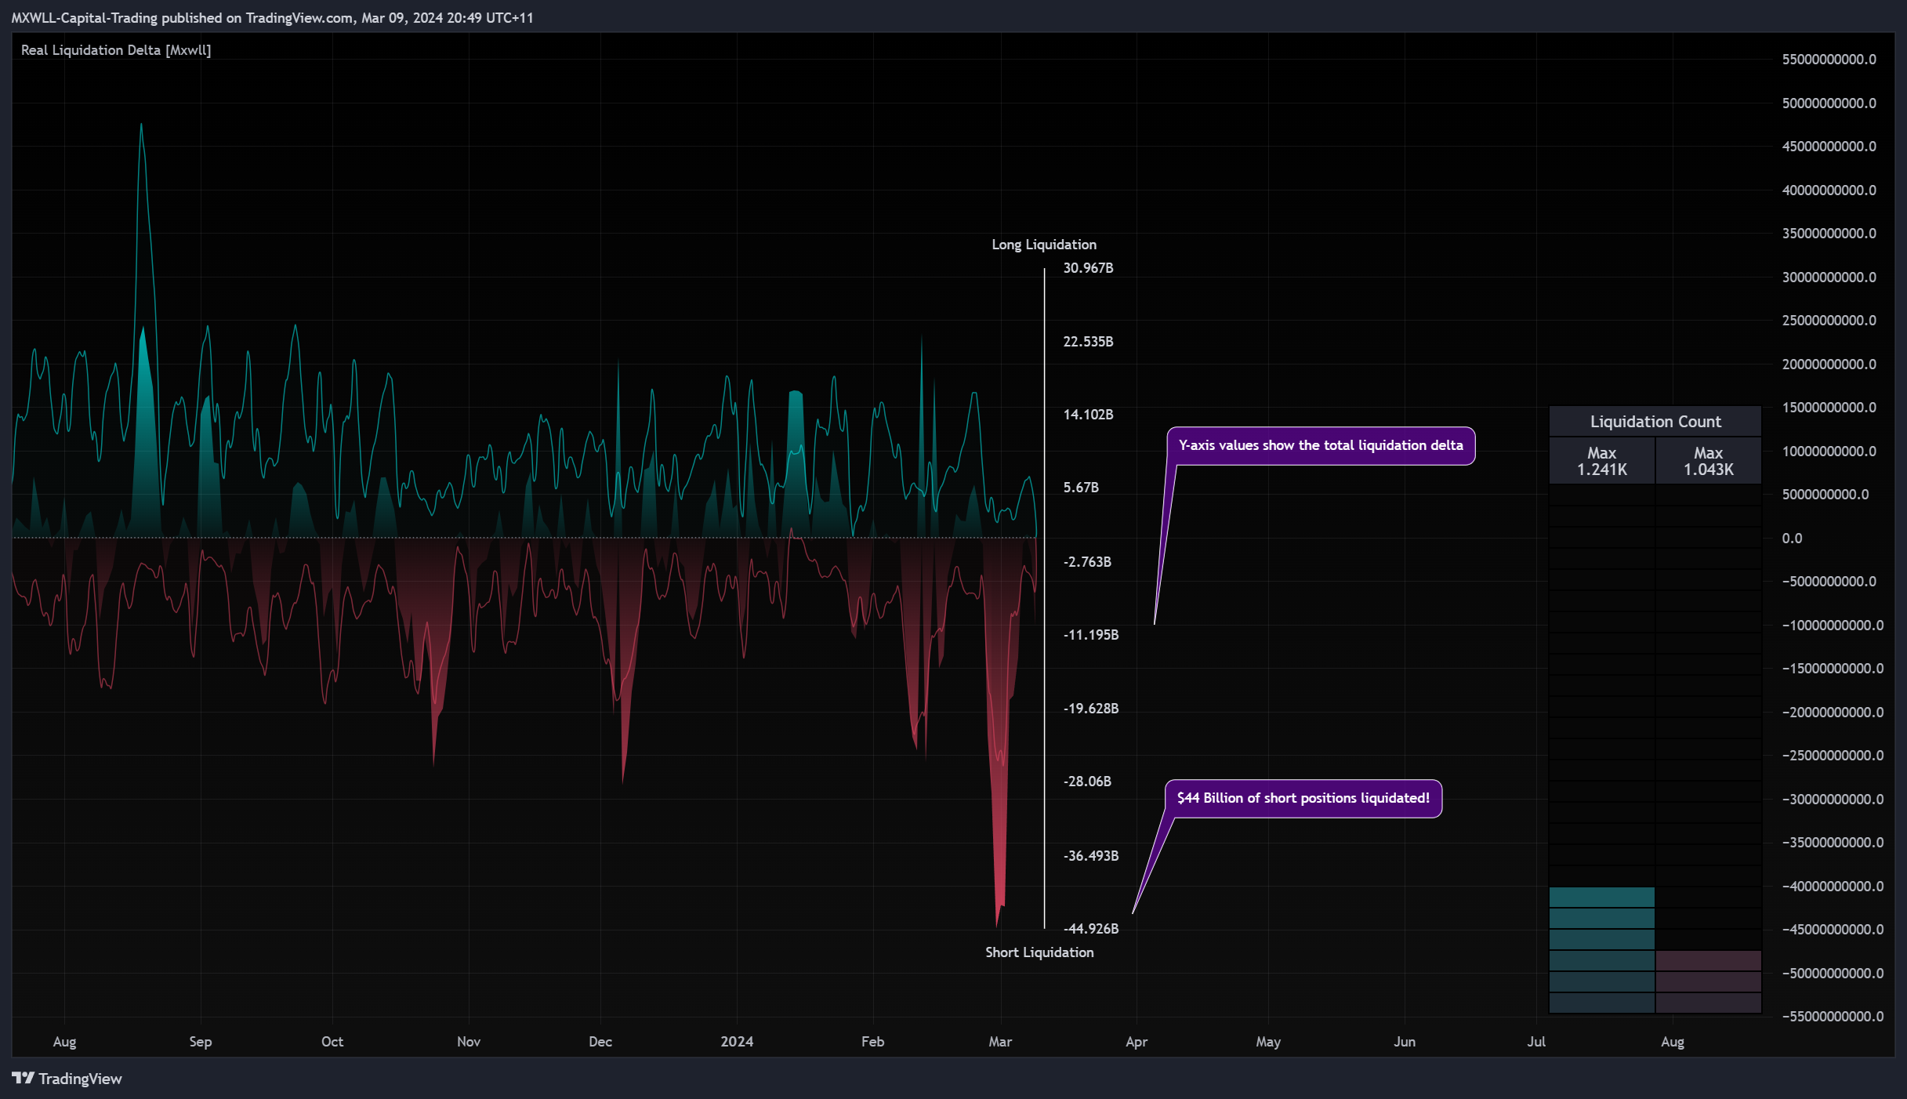
Task: Click the May label on time axis
Action: (1268, 1042)
